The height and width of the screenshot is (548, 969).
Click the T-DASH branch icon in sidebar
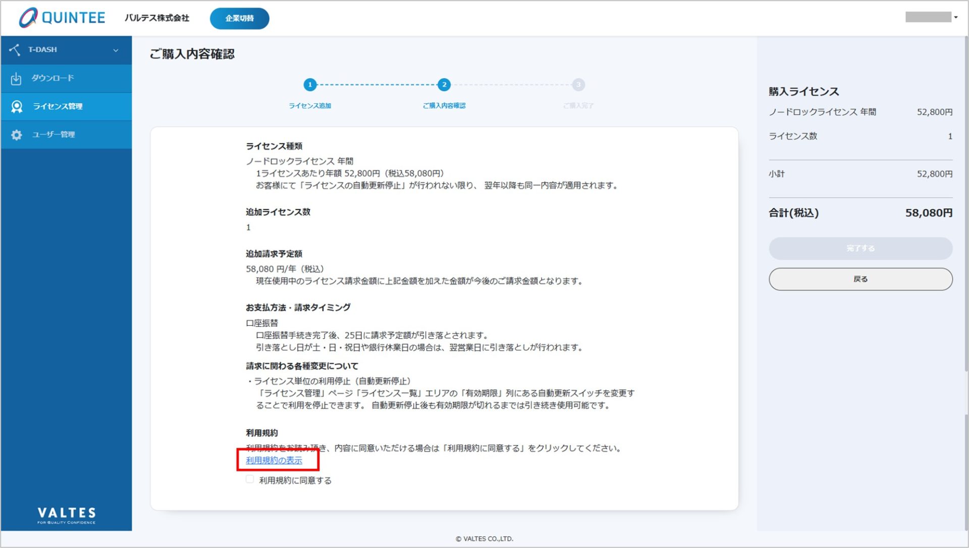[x=15, y=49]
